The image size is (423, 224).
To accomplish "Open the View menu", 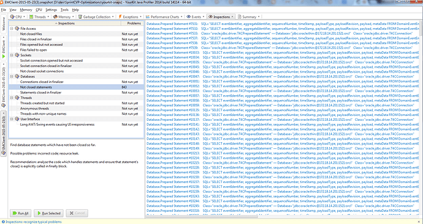I will 13,10.
